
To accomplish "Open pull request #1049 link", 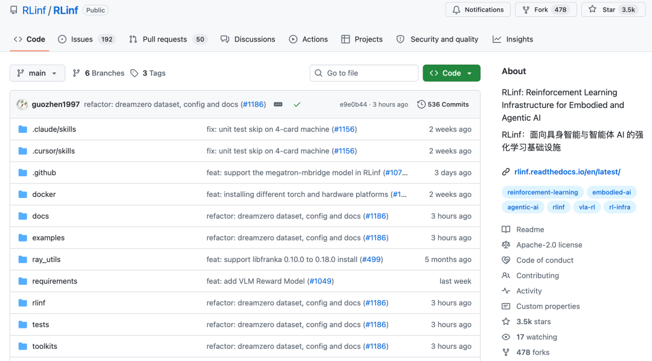I will click(321, 281).
